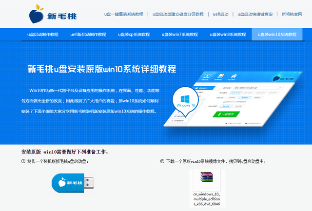The width and height of the screenshot is (312, 211).
Task: Select the u盘装win7系统教程 tab
Action: coord(180,35)
